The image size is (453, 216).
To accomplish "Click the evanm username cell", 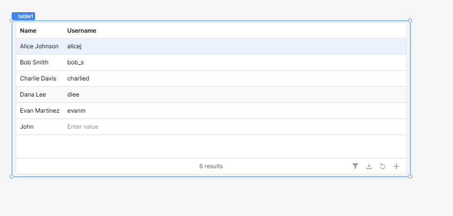I will 76,111.
